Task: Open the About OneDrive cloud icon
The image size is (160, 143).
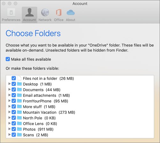Action: [x=70, y=12]
